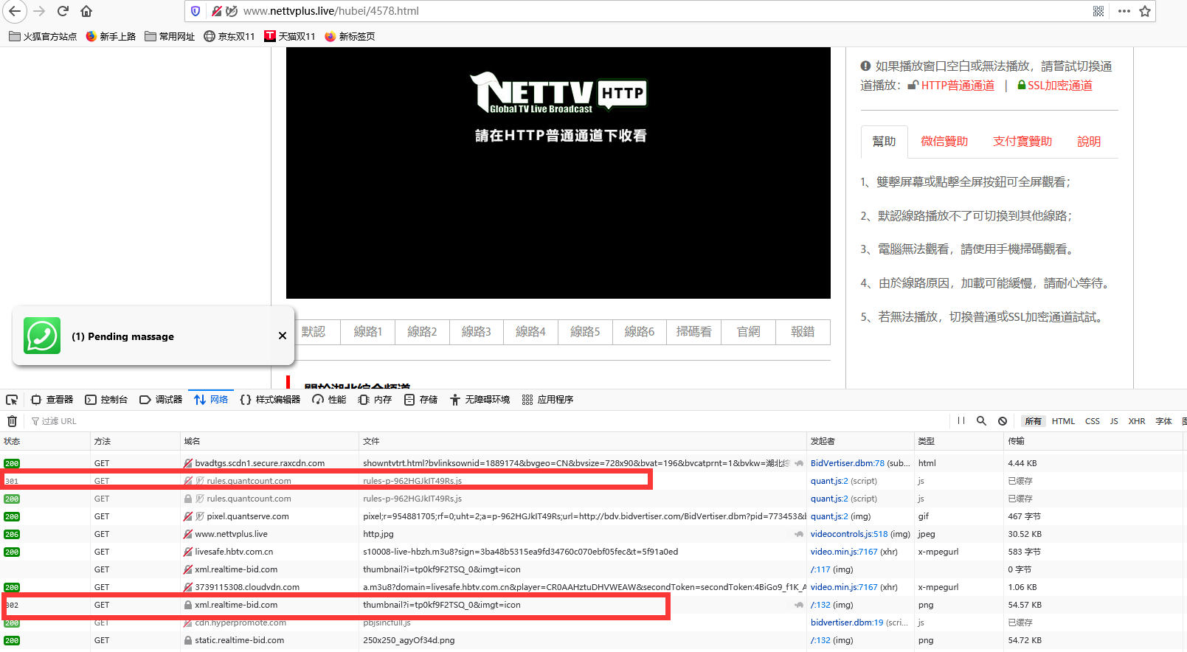Screen dimensions: 1187x652
Task: Filter requests by XHR
Action: pos(1137,421)
